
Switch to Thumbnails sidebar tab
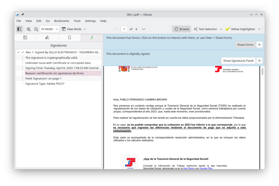25,38
